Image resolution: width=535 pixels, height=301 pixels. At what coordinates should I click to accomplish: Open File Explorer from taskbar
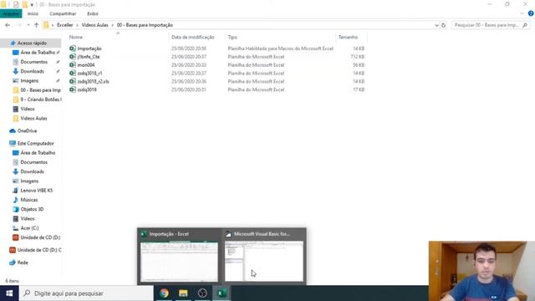[183, 293]
